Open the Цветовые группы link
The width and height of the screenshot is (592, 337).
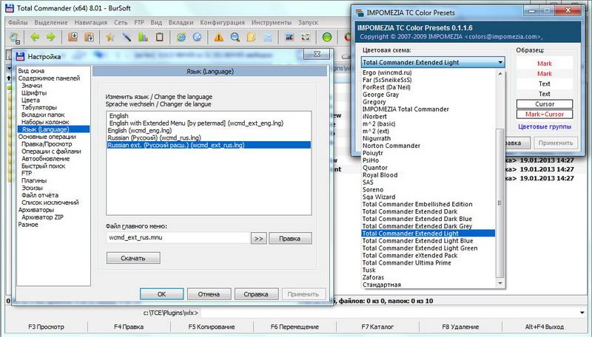click(x=545, y=126)
